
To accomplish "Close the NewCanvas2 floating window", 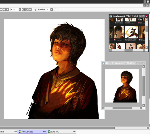I will 146,16.
